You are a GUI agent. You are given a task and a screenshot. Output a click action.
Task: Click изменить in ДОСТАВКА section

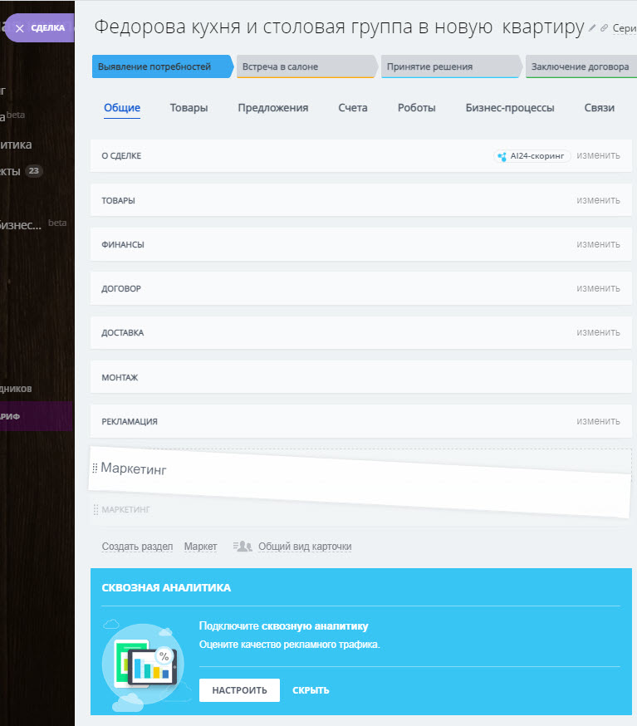tap(598, 332)
